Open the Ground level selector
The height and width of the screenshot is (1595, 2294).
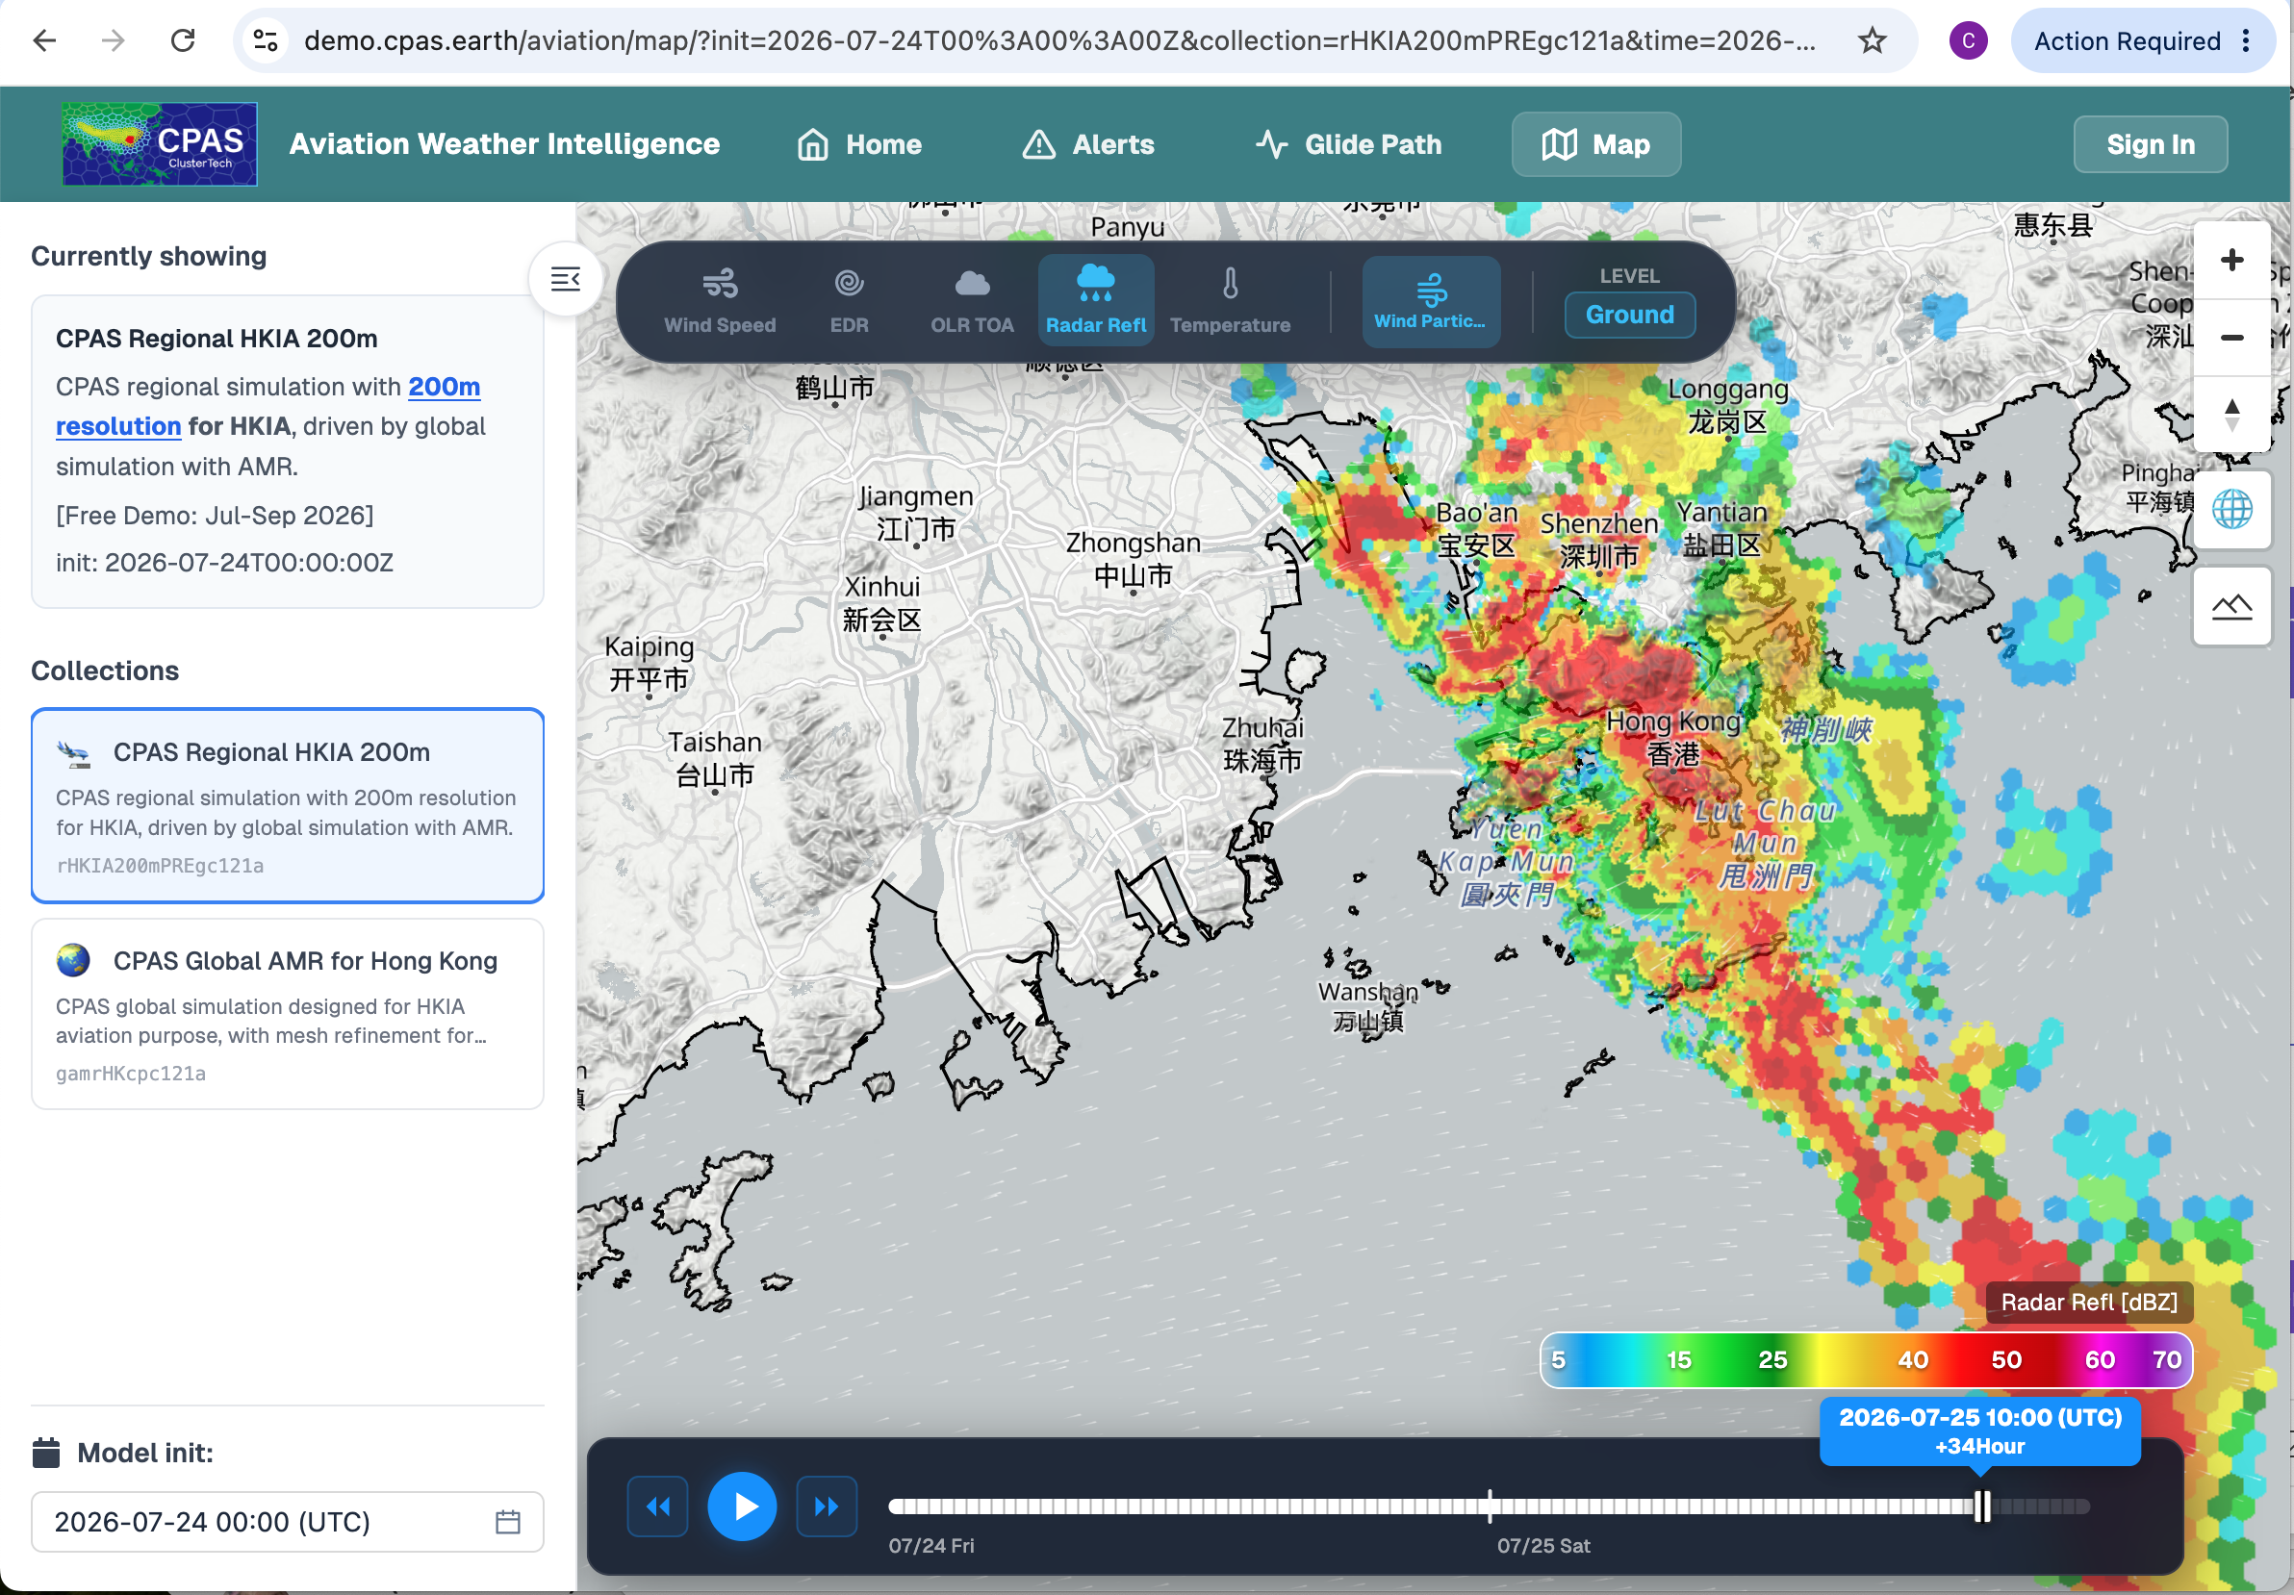[x=1630, y=315]
